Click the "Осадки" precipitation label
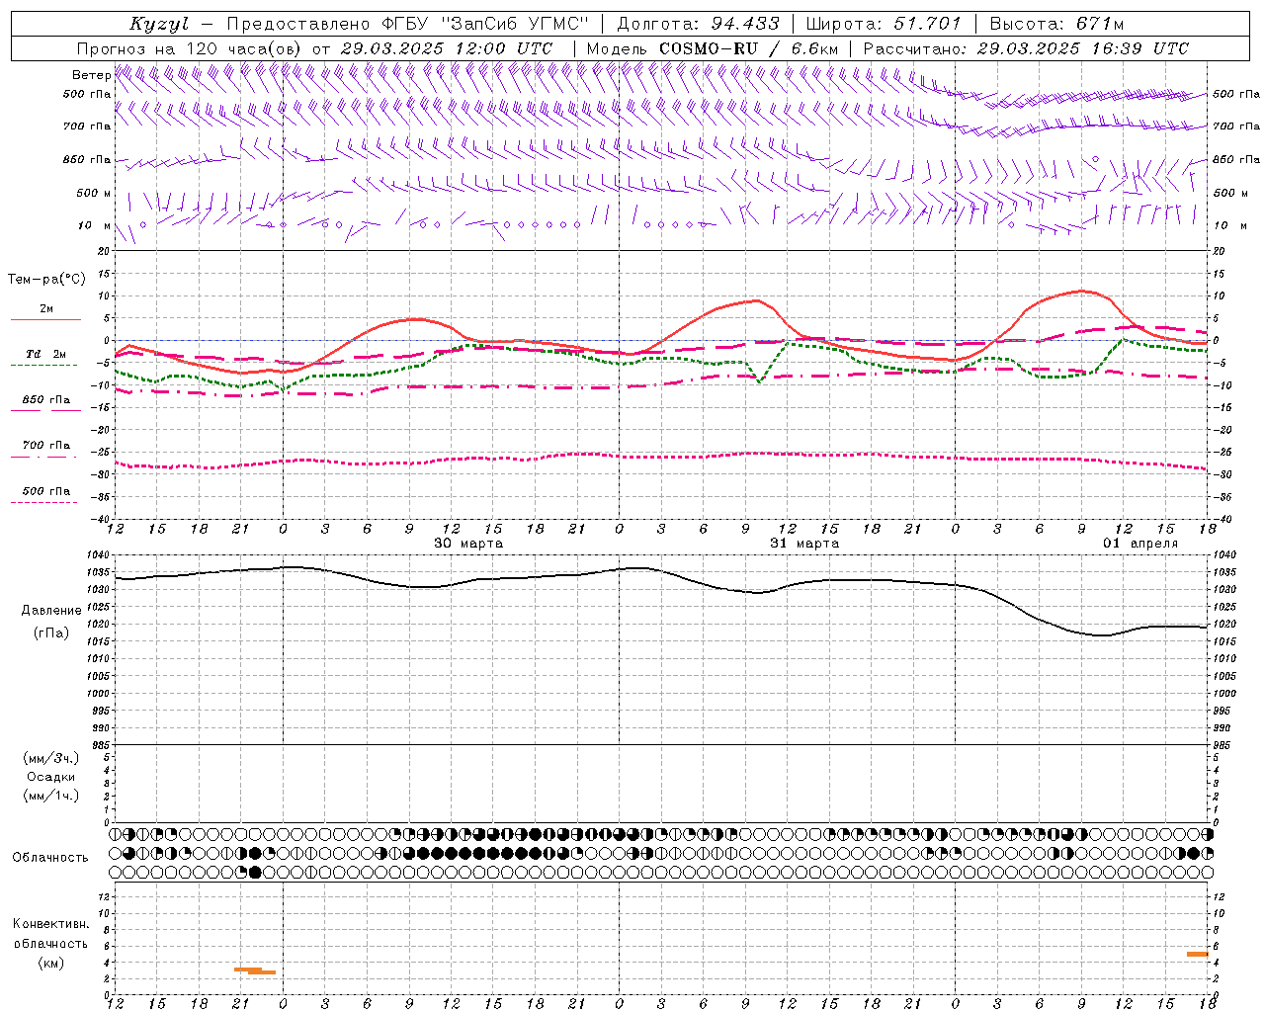Image resolution: width=1265 pixels, height=1012 pixels. coord(51,777)
